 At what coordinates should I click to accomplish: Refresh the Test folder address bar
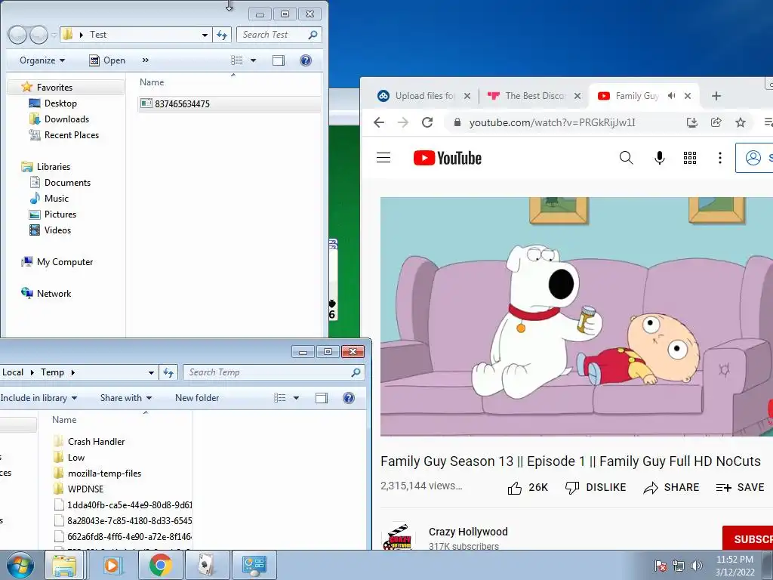coord(222,35)
